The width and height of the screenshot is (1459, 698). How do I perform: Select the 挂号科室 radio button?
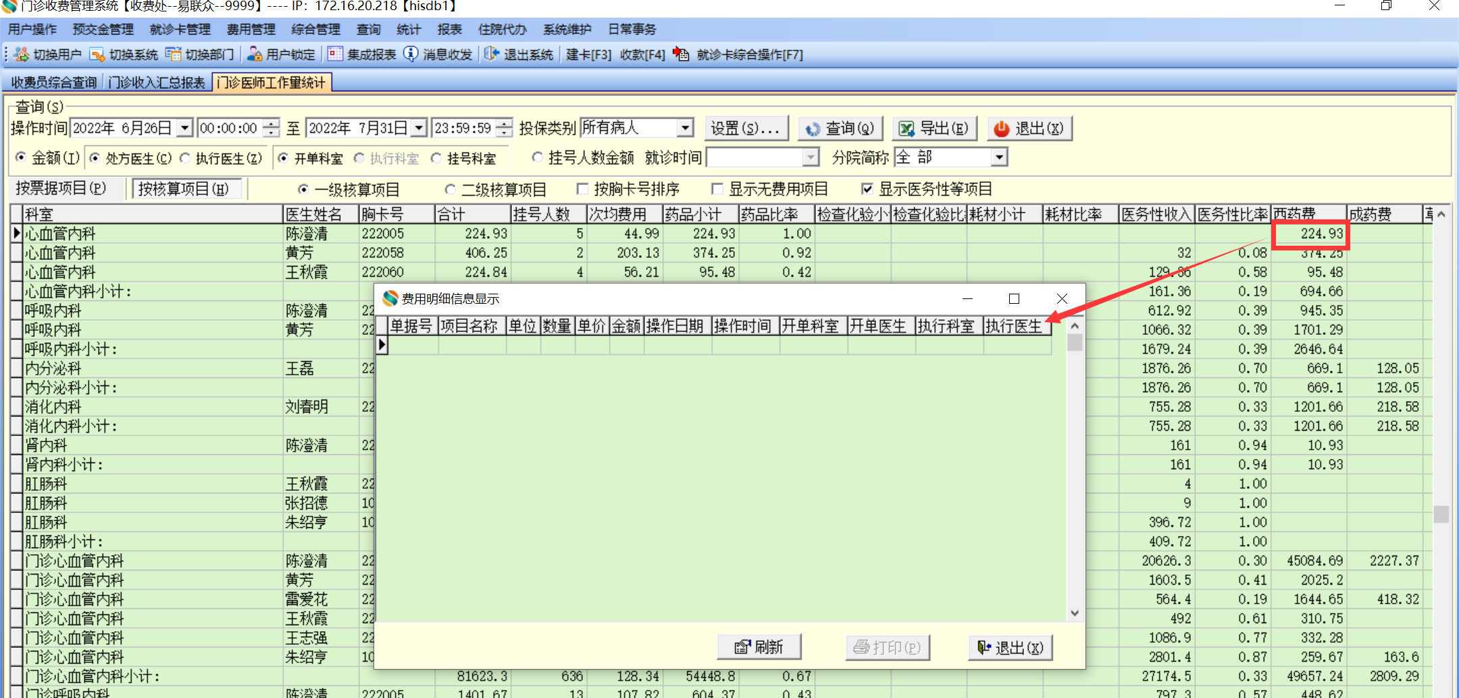pyautogui.click(x=436, y=158)
